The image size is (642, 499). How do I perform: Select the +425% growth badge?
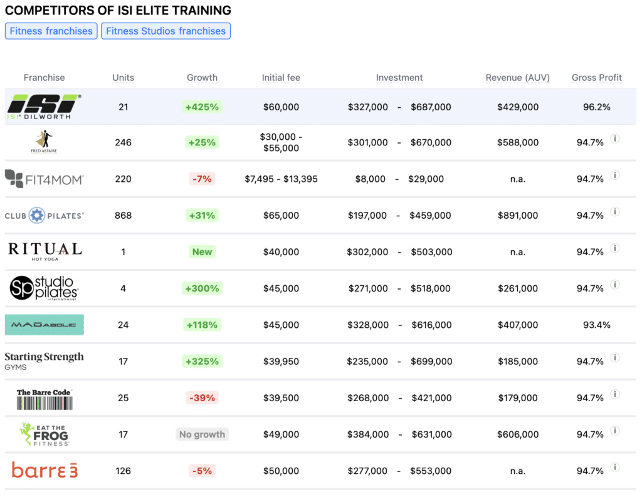tap(202, 107)
